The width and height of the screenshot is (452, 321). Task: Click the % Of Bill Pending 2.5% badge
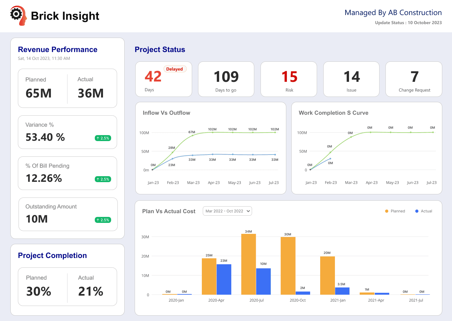(x=103, y=179)
